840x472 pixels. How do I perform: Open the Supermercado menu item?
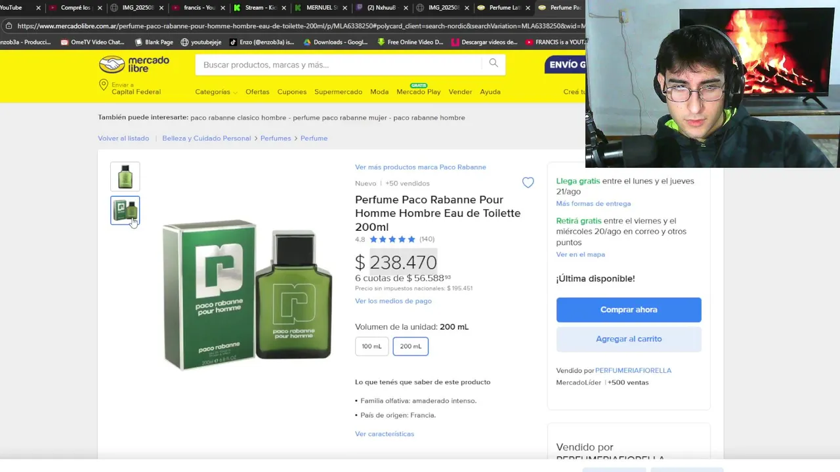(x=338, y=92)
